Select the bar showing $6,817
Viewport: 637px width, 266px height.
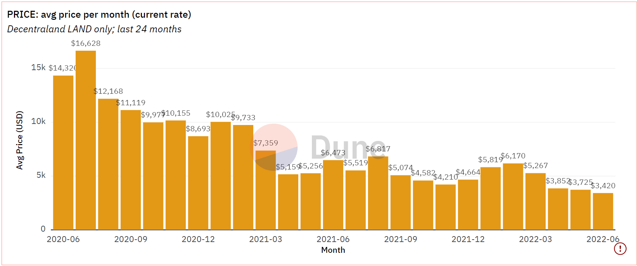pyautogui.click(x=378, y=193)
